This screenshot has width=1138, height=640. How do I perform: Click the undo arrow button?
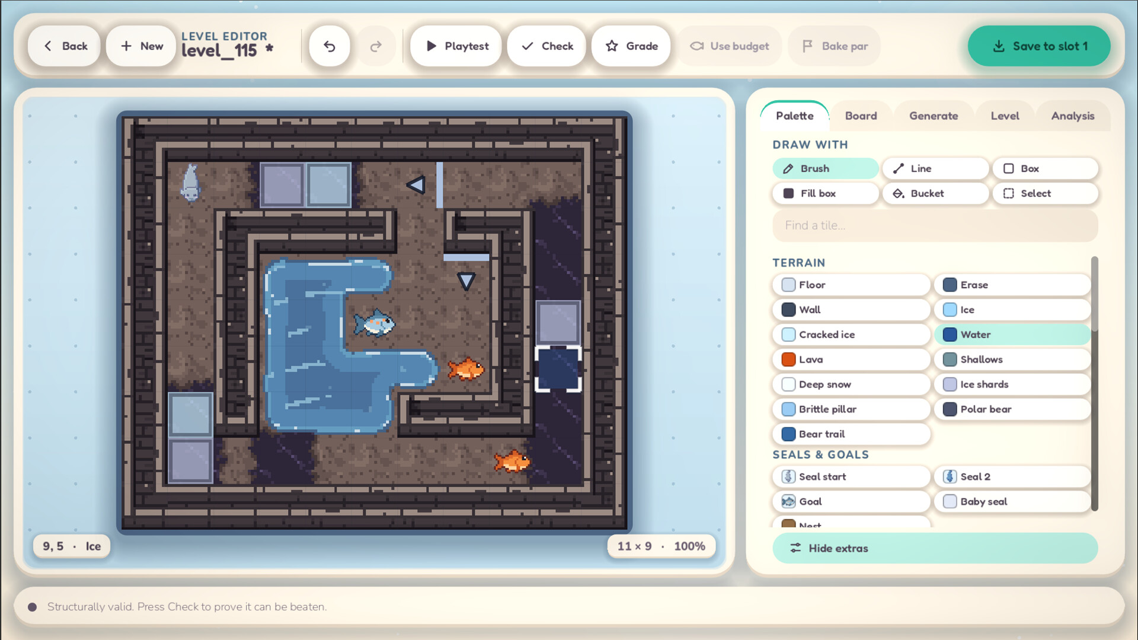tap(330, 46)
